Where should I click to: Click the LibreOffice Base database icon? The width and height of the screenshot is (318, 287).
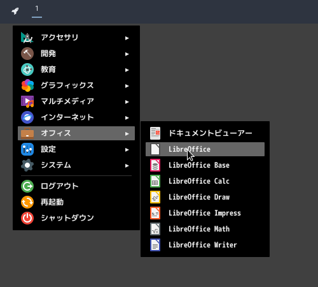[x=155, y=165]
